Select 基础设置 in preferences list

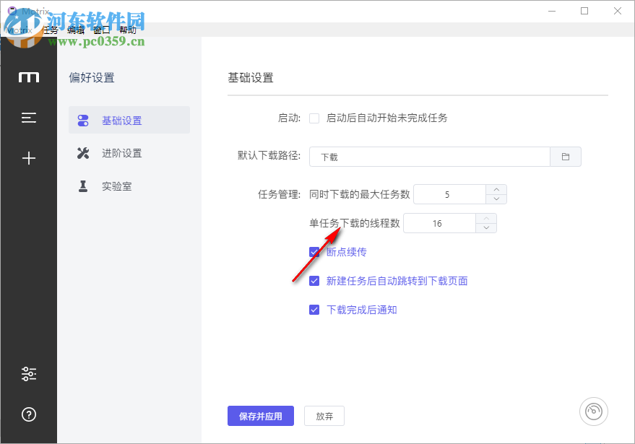click(129, 121)
